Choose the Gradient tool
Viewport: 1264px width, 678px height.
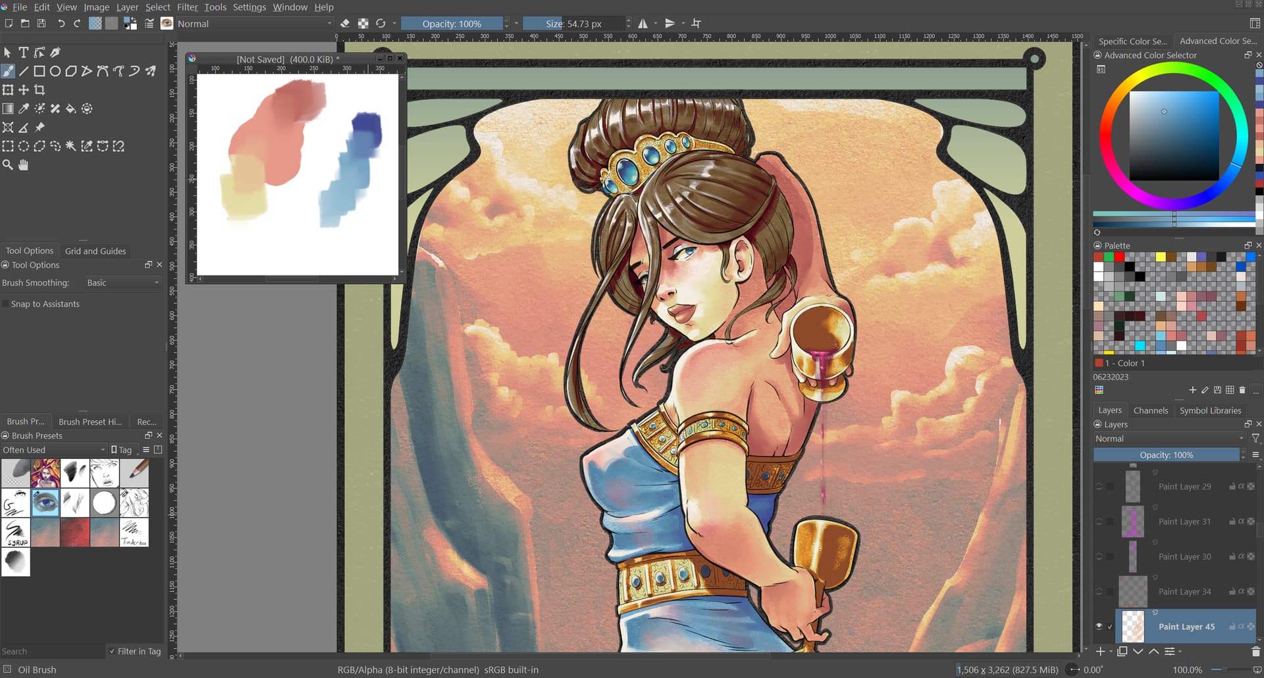coord(8,109)
